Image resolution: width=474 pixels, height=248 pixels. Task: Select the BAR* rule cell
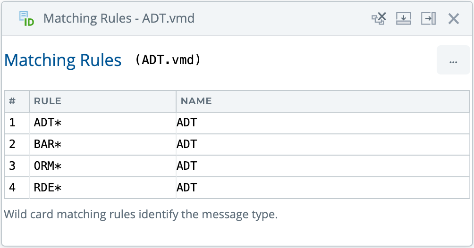[48, 144]
